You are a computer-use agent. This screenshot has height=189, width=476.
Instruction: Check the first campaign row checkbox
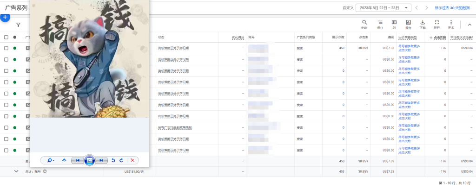(6, 48)
